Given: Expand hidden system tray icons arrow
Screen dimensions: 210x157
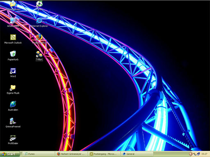Looking at the screenshot, I should click(x=191, y=154).
